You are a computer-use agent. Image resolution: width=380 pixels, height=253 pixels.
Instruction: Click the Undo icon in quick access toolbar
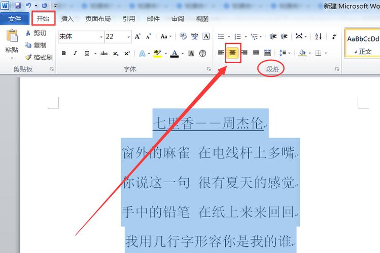[28, 6]
